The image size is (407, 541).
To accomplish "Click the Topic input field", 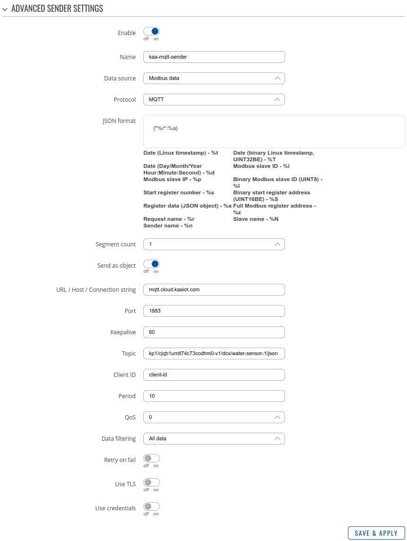I will [214, 353].
